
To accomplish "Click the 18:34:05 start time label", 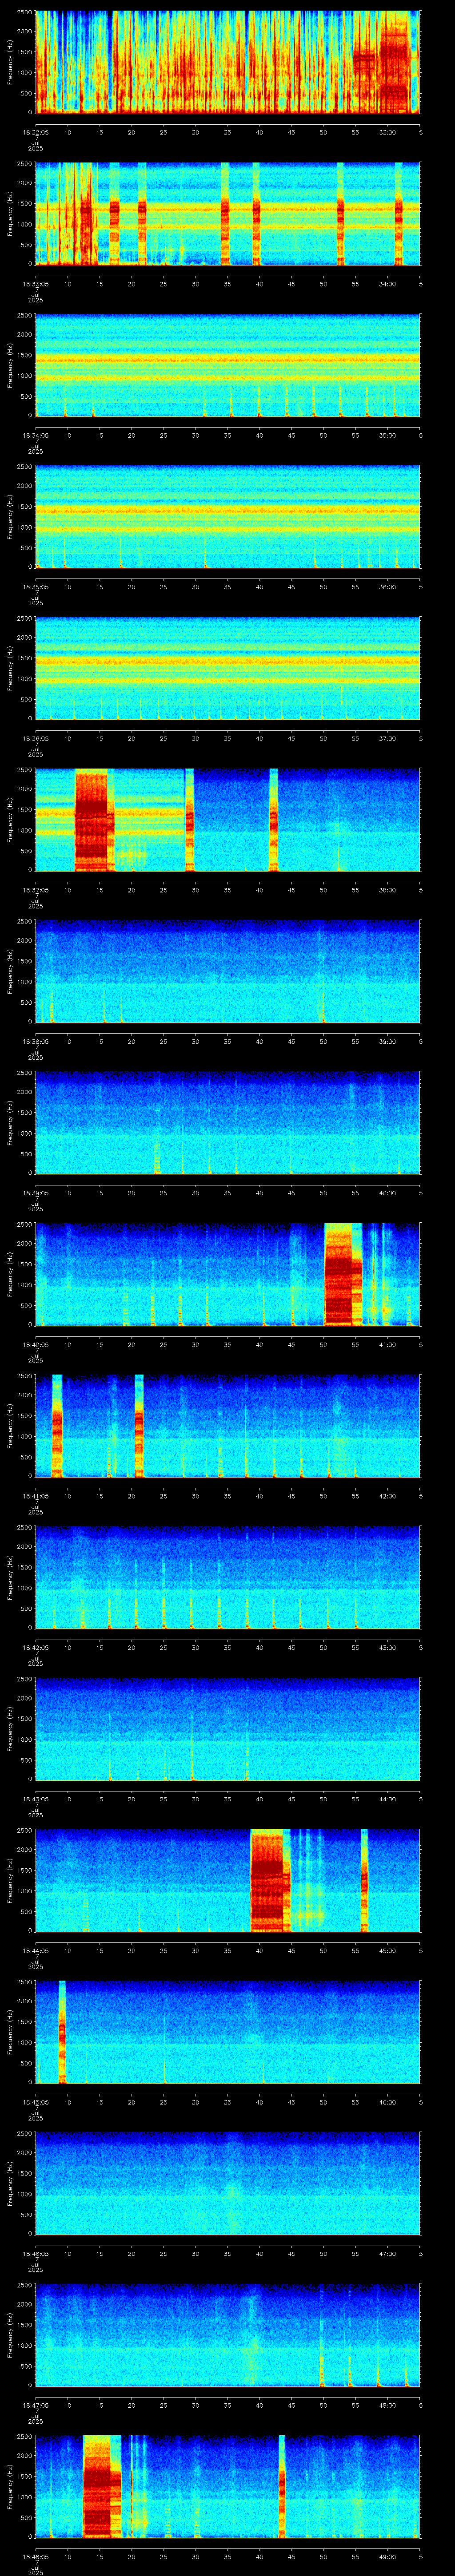I will click(x=35, y=434).
